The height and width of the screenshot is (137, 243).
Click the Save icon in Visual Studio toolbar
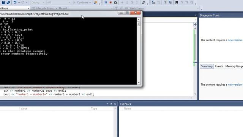[3, 2]
